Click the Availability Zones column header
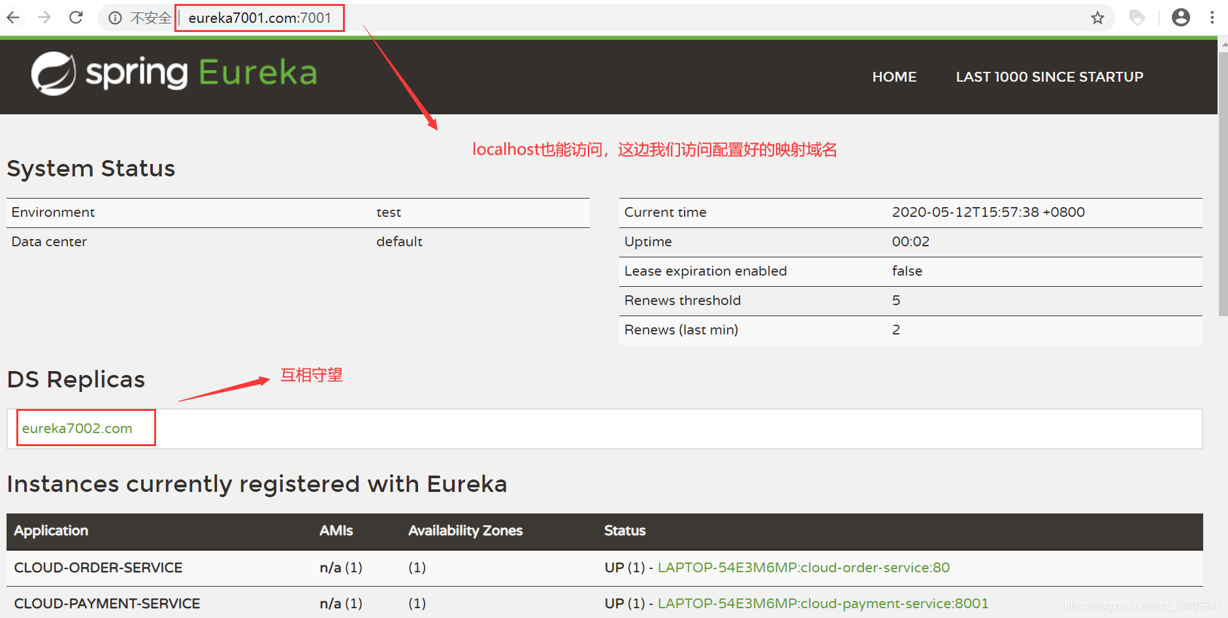Viewport: 1228px width, 618px height. click(x=465, y=531)
